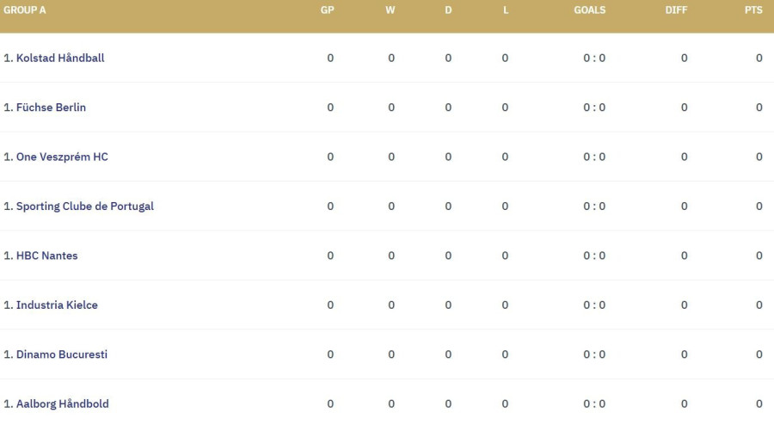Screen dimensions: 774x425
Task: Select Industria Kielce in the table
Action: pos(57,305)
